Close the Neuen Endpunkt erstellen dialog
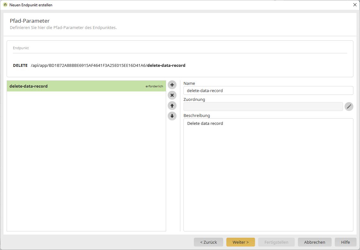360x250 pixels. pos(355,5)
